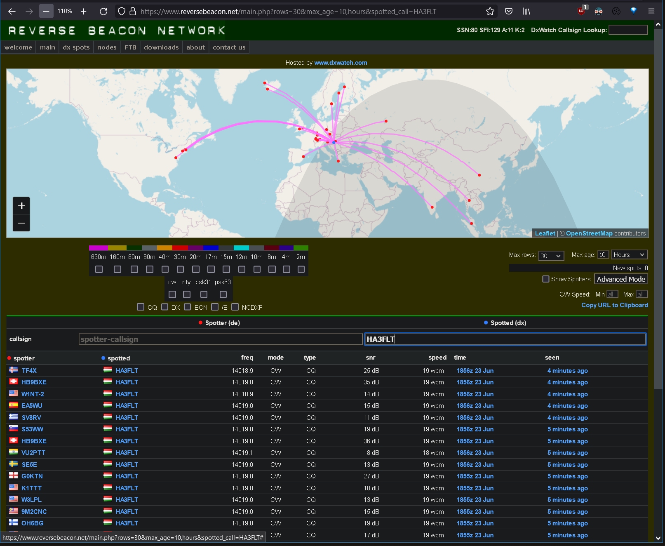Open the browser hamburger menu
This screenshot has width=665, height=546.
click(651, 12)
